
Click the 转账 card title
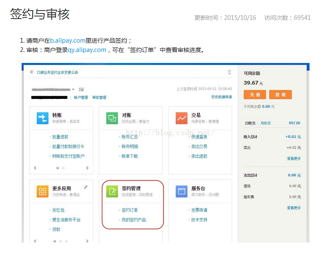point(57,115)
